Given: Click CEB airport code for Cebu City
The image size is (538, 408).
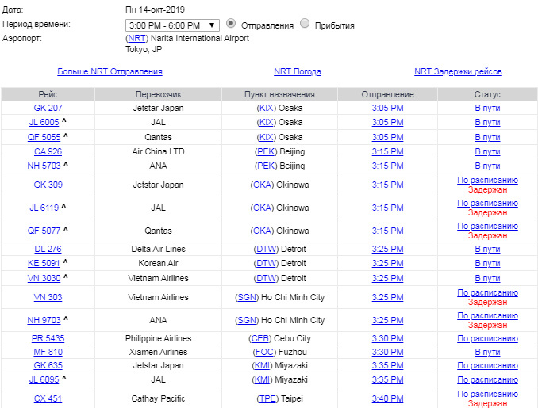Looking at the screenshot, I should (x=260, y=338).
